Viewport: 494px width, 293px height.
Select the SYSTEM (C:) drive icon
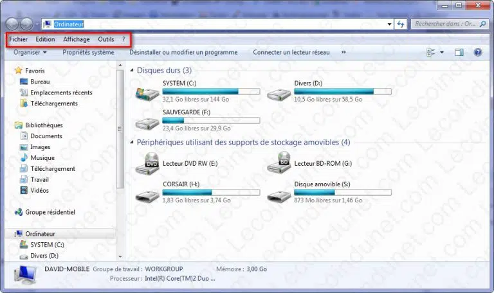147,94
